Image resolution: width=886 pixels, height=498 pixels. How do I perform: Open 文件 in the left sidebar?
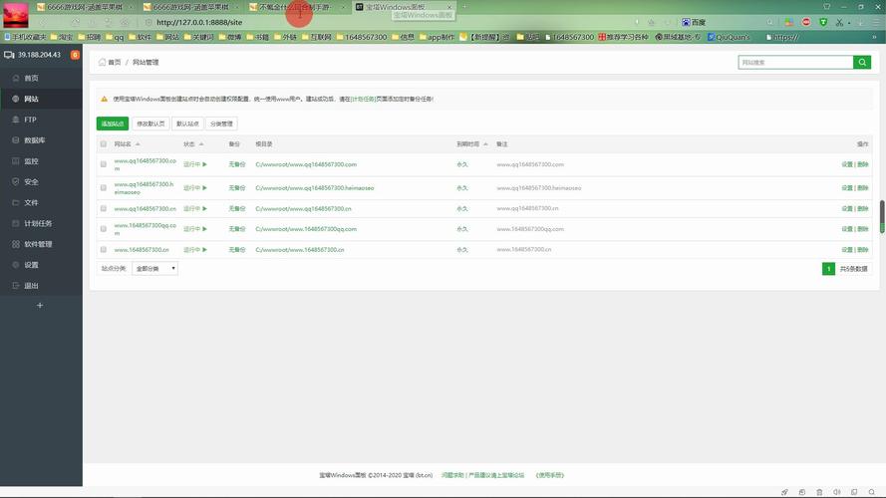pos(31,203)
